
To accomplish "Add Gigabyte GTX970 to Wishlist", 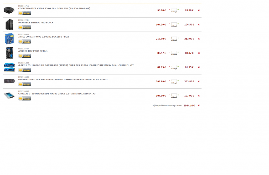I will (x=25, y=84).
